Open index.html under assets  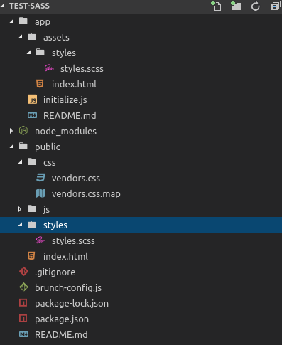click(x=74, y=84)
